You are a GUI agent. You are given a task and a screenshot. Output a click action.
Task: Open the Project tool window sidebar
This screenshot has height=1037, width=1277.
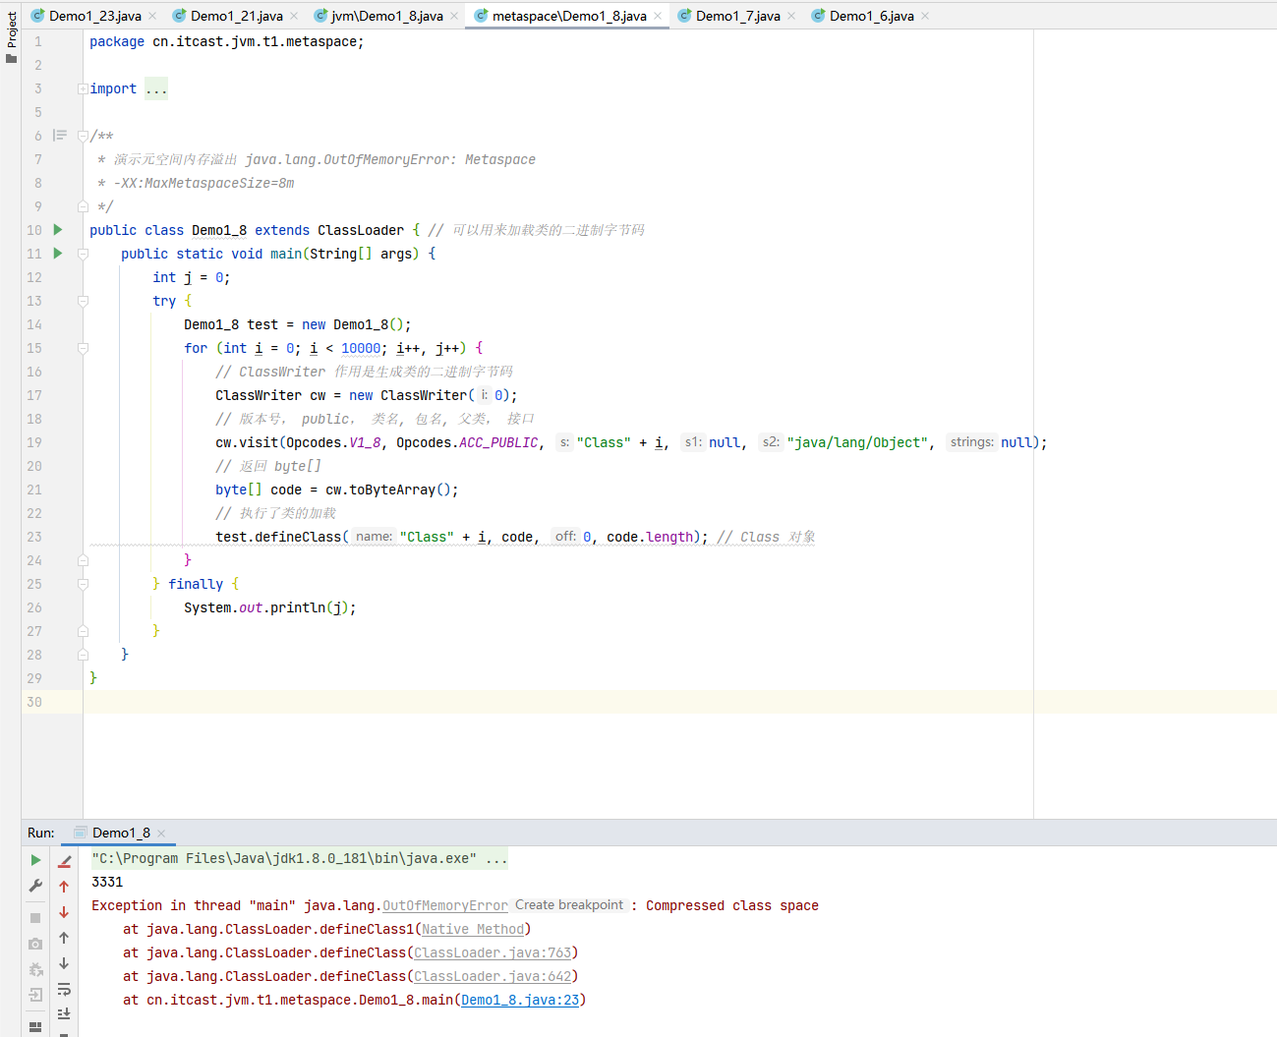pos(11,37)
